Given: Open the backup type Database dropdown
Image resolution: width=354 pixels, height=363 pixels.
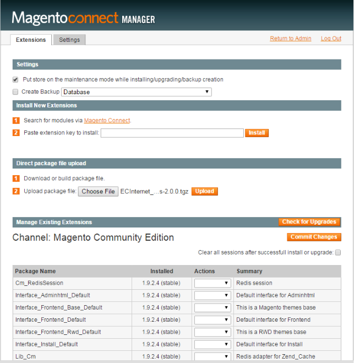Looking at the screenshot, I should tap(137, 92).
